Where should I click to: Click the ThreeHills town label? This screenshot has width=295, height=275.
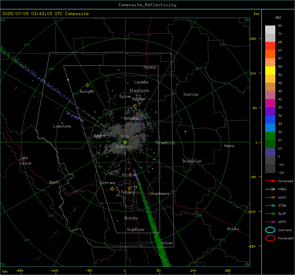[x=165, y=143]
